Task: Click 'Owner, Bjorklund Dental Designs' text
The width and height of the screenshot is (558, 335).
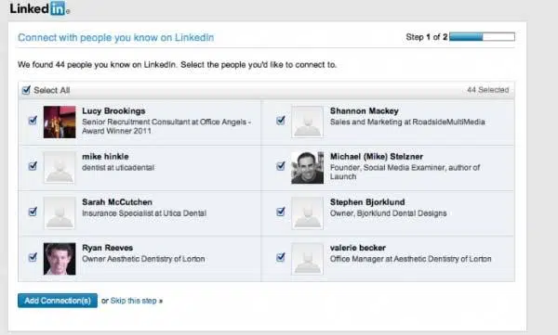Action: (388, 213)
